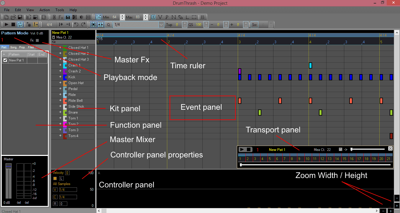Screen dimensions: 400x213
Task: Click the sun-shaped icon in the toolbar
Action: (x=81, y=17)
